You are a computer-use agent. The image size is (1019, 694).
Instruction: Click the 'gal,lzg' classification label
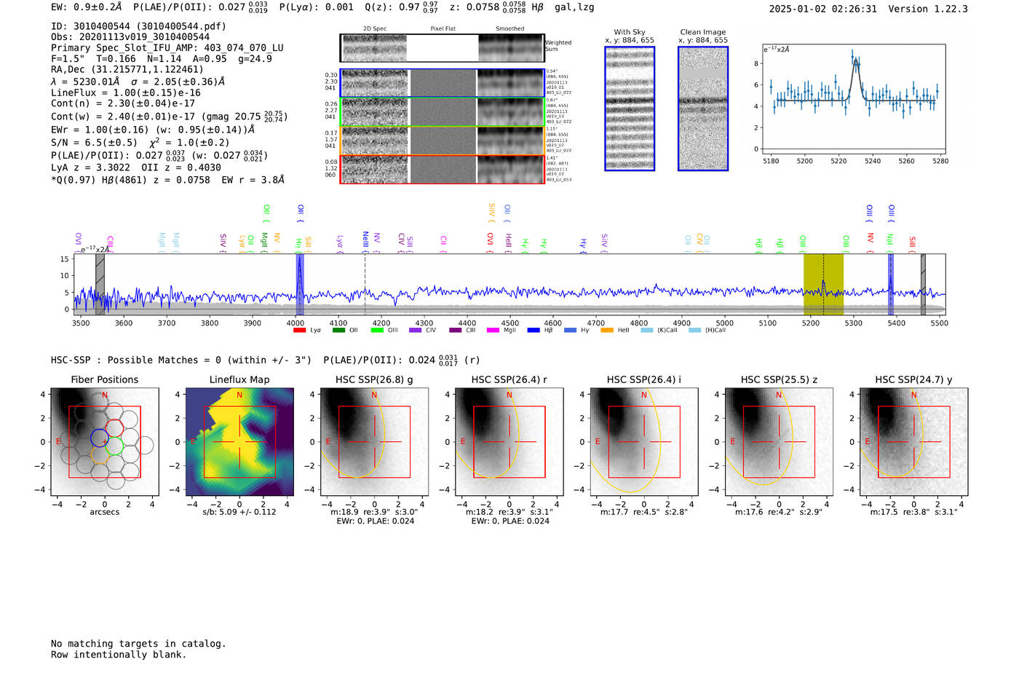pos(574,7)
